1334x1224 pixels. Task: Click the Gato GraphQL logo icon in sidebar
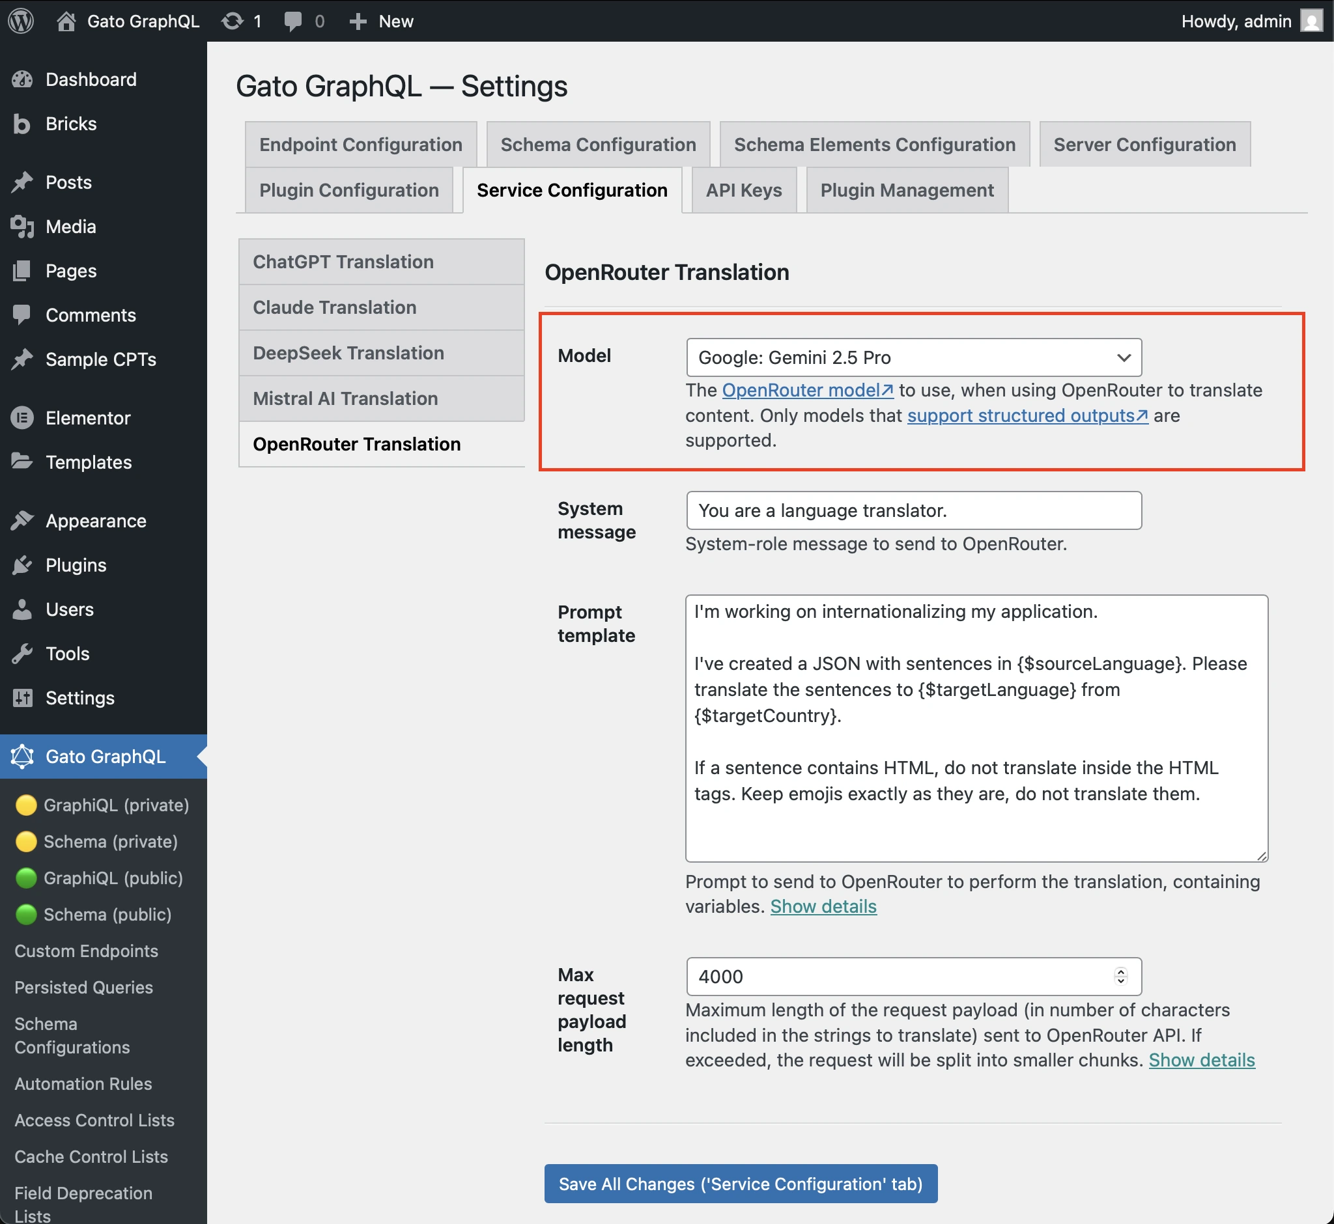point(23,757)
